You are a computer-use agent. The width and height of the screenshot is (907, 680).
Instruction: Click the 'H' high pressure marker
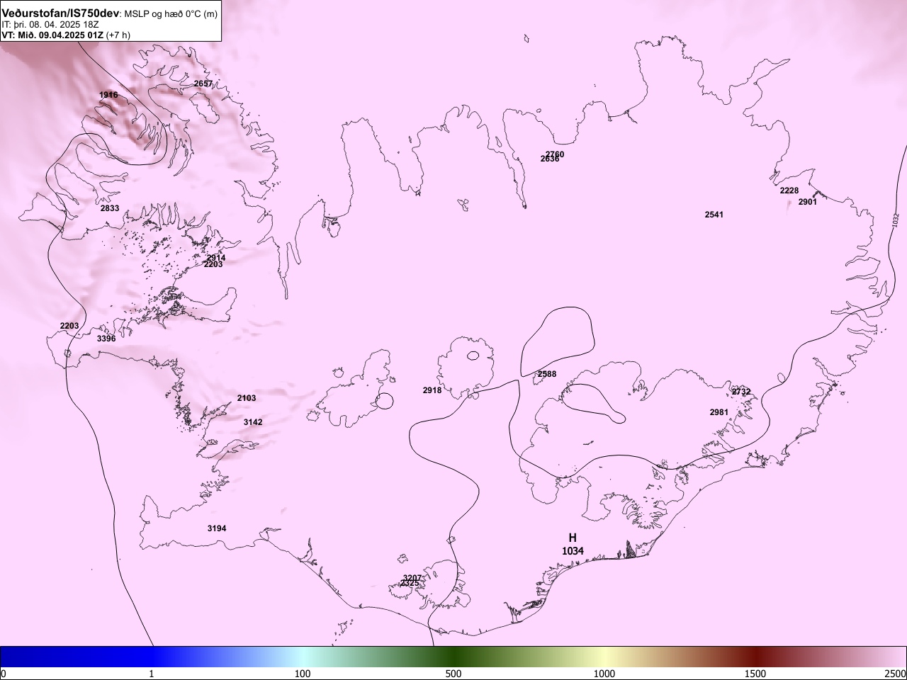pyautogui.click(x=573, y=538)
